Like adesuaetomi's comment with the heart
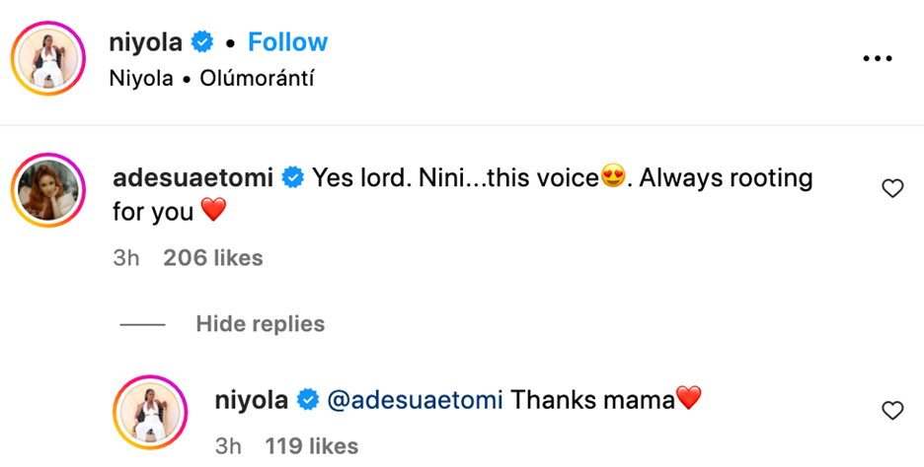Viewport: 924px width, 467px height. pyautogui.click(x=892, y=188)
